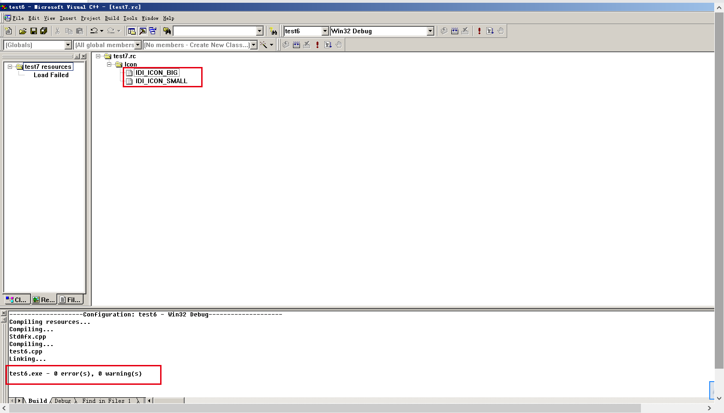Click the Search help binoculars icon
Viewport: 724px width, 413px height.
tap(274, 31)
